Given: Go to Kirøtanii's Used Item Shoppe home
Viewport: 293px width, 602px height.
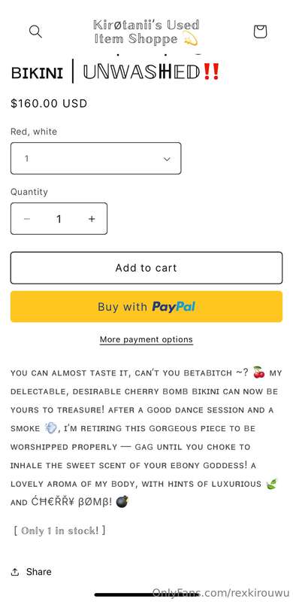Looking at the screenshot, I should pos(146,32).
